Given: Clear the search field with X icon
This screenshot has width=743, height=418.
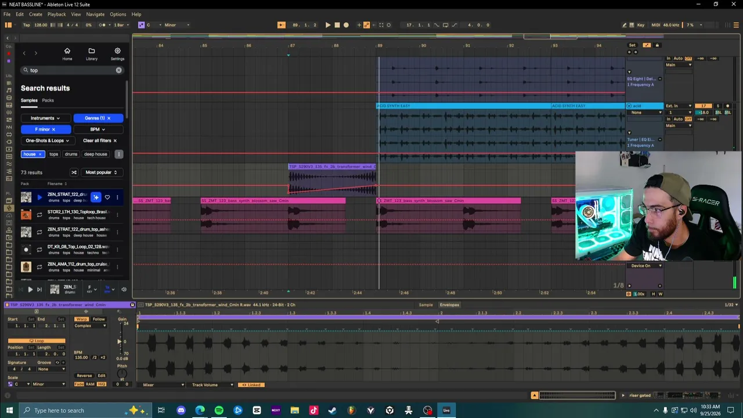Looking at the screenshot, I should (x=118, y=70).
